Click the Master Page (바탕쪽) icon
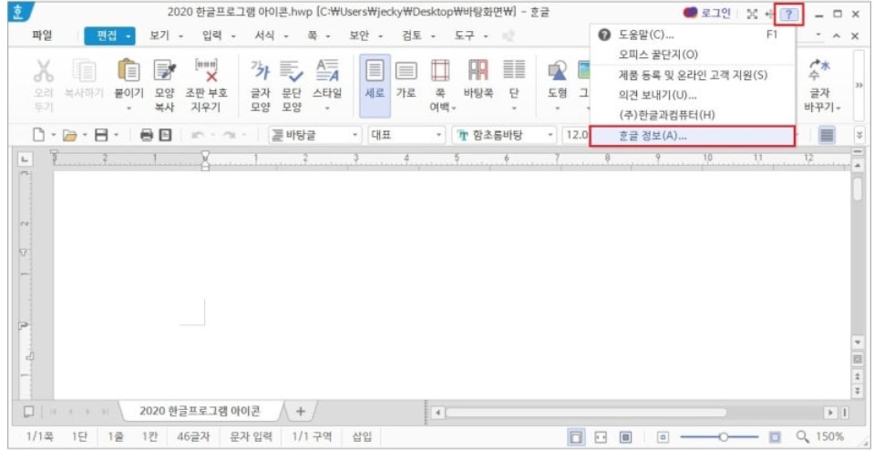The width and height of the screenshot is (874, 451). point(478,70)
